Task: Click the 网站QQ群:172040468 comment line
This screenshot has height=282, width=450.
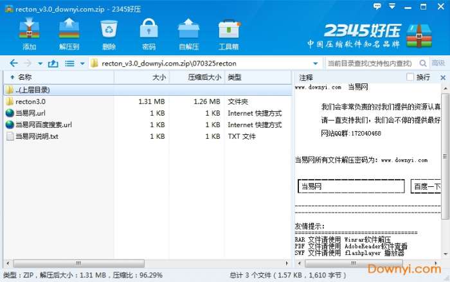Action: [351, 133]
